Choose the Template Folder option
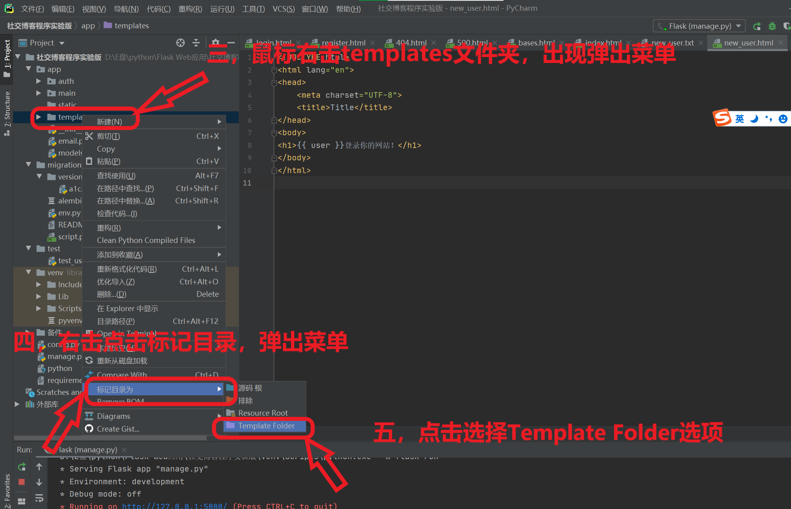The width and height of the screenshot is (791, 509). coord(266,426)
